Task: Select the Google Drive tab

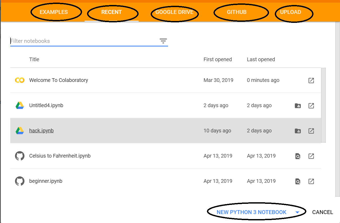Action: [174, 12]
